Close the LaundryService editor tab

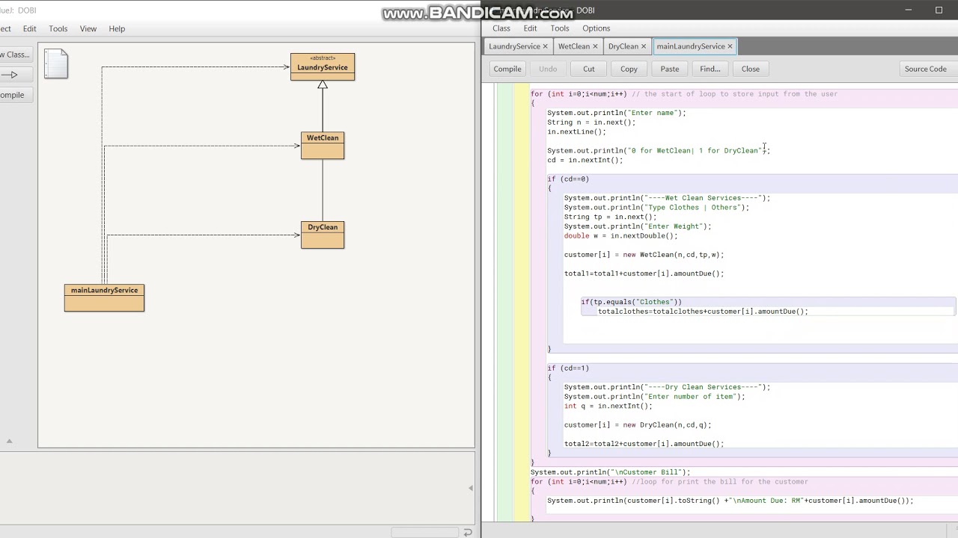[x=545, y=46]
